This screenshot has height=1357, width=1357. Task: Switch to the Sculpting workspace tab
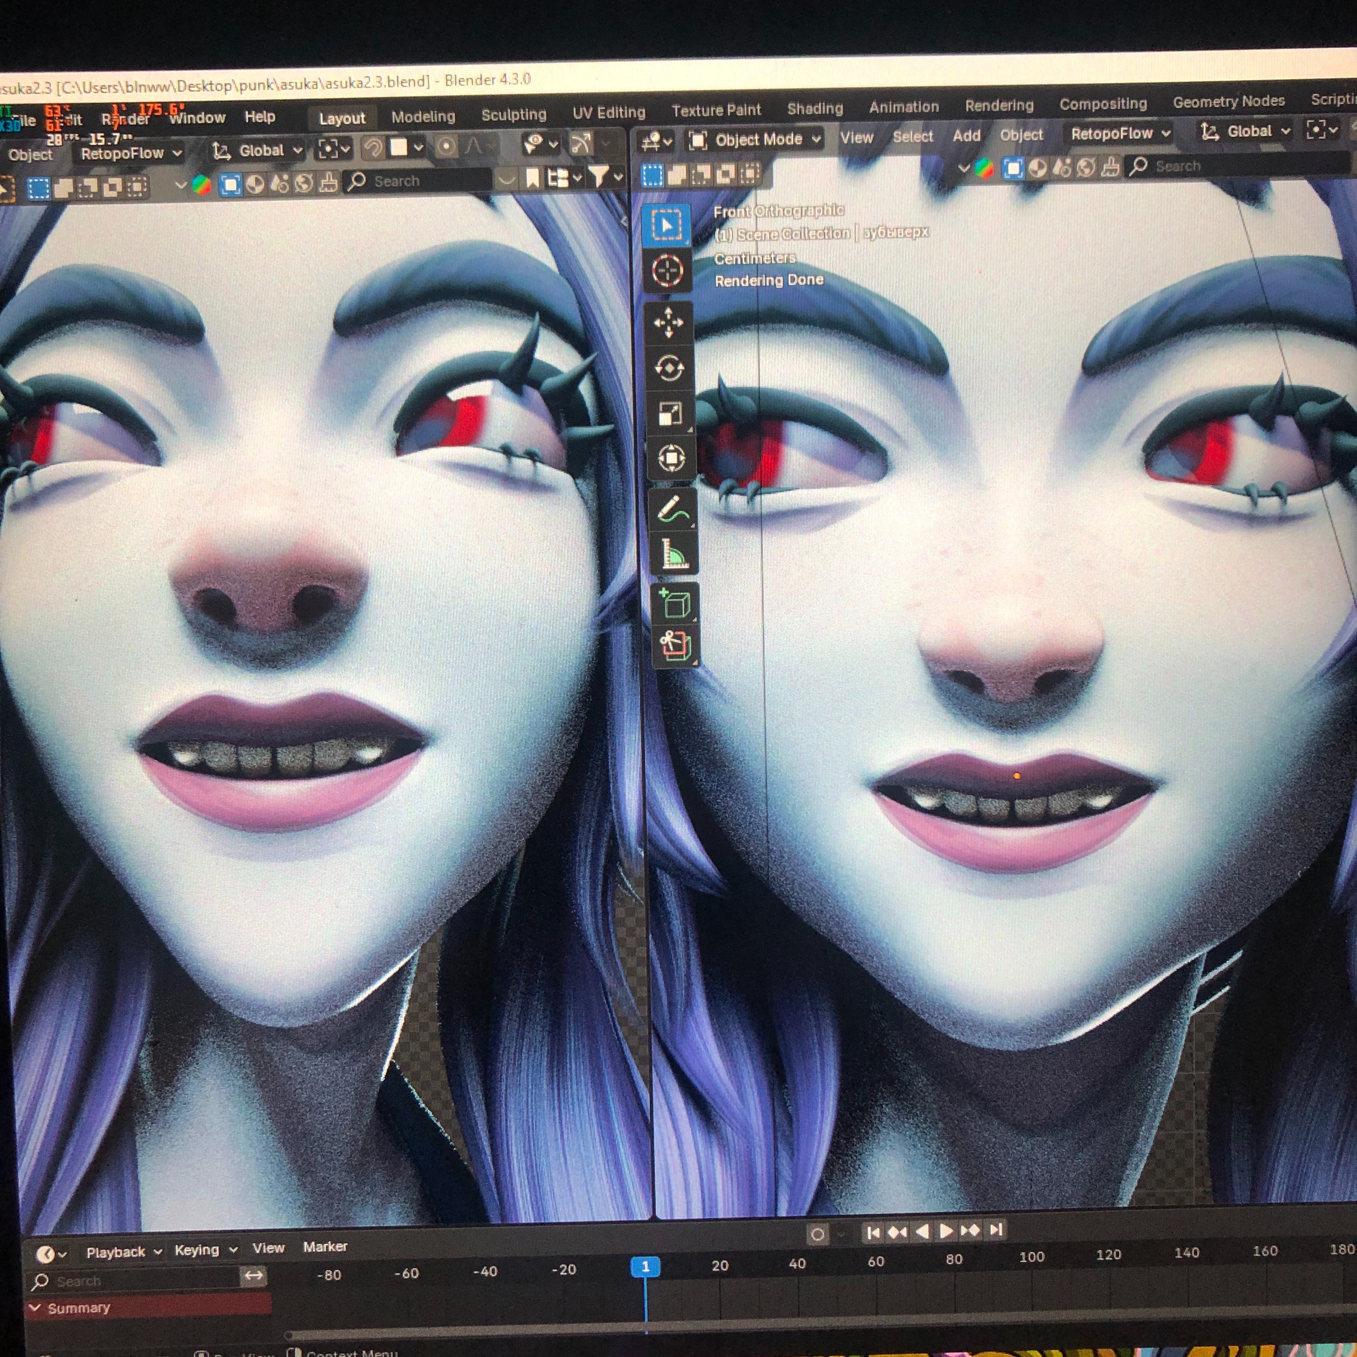[513, 115]
